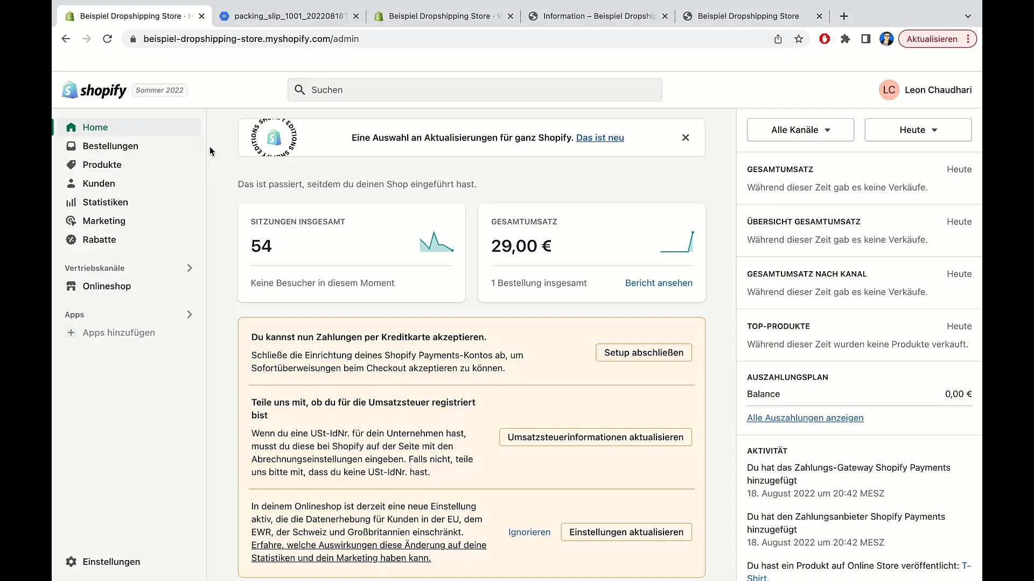Open the Heute date filter dropdown
The image size is (1034, 581).
click(918, 129)
